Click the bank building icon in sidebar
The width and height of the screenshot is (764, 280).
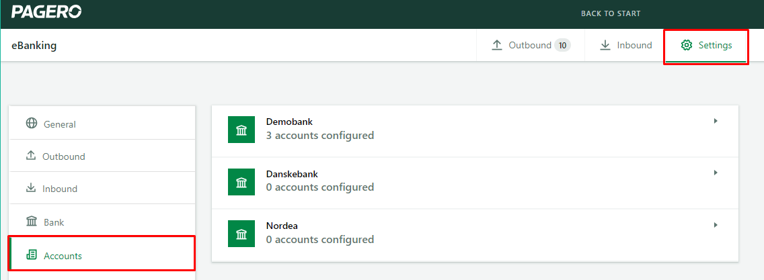click(32, 221)
